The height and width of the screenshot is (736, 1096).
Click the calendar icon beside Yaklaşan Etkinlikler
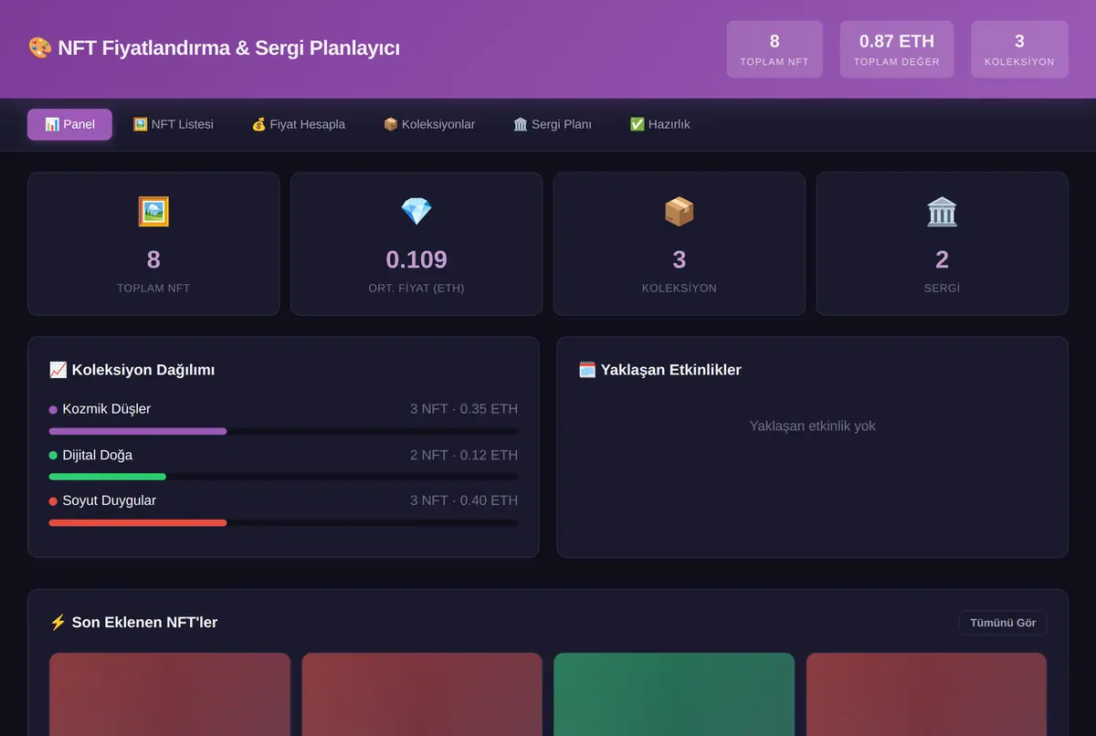pyautogui.click(x=587, y=370)
